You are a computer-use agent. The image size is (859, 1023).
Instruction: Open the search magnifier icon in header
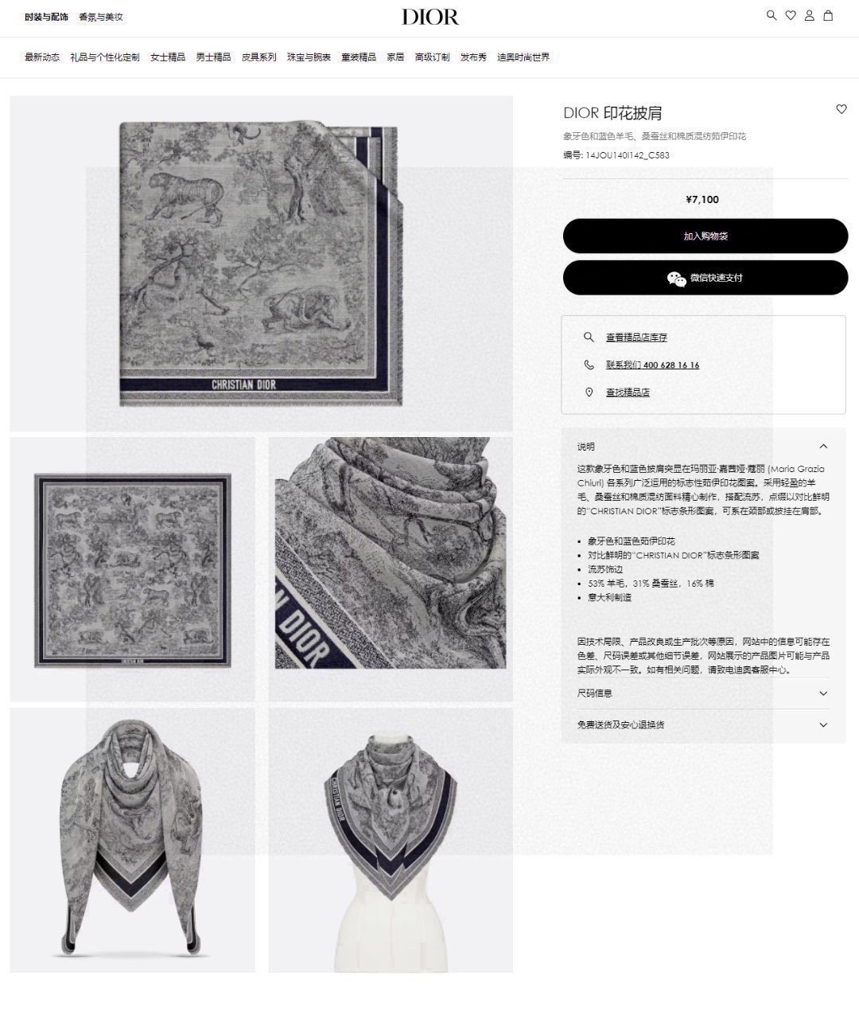coord(771,15)
